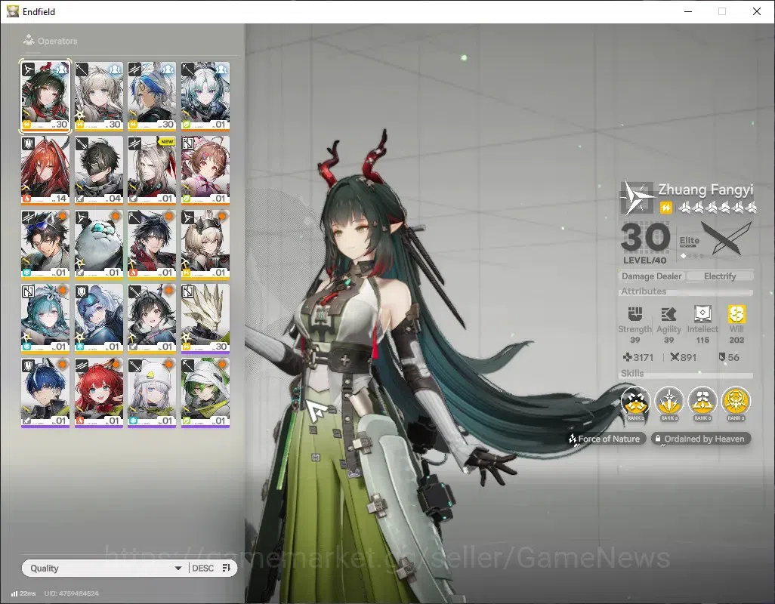The image size is (775, 604).
Task: Select the blonde operator with metal headband
Action: [x=205, y=245]
